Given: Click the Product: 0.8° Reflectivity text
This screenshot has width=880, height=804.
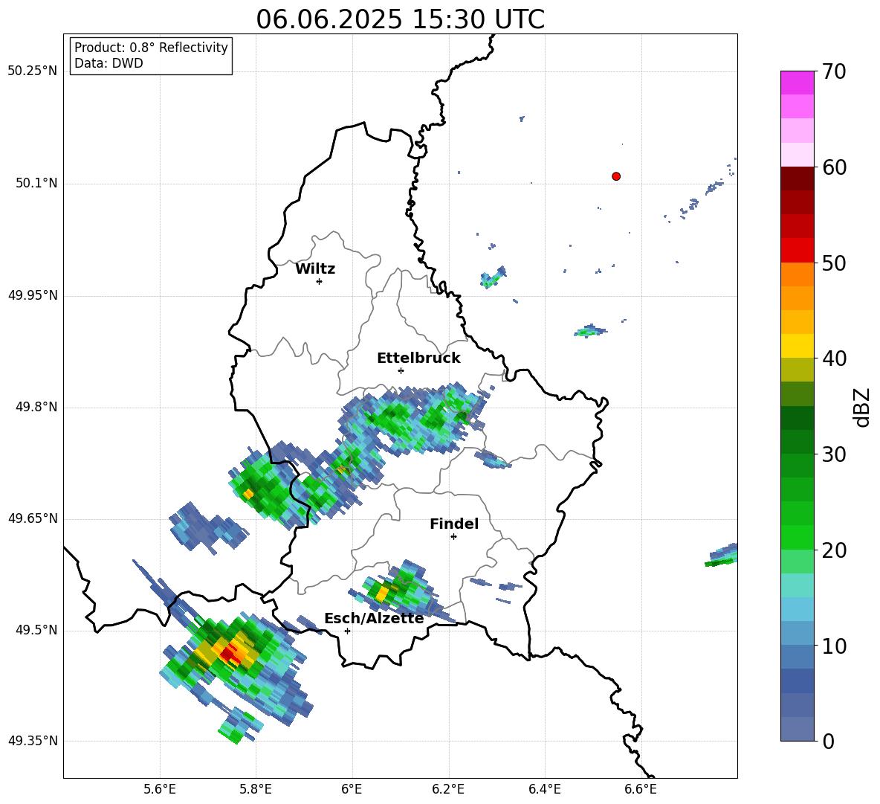Looking at the screenshot, I should [x=151, y=48].
